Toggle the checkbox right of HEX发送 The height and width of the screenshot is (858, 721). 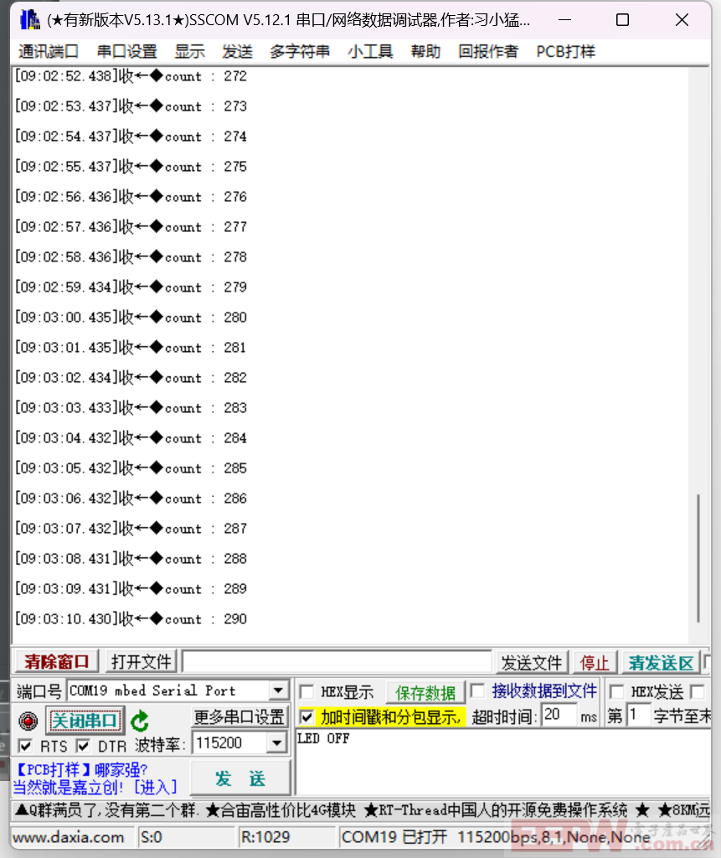pos(697,691)
